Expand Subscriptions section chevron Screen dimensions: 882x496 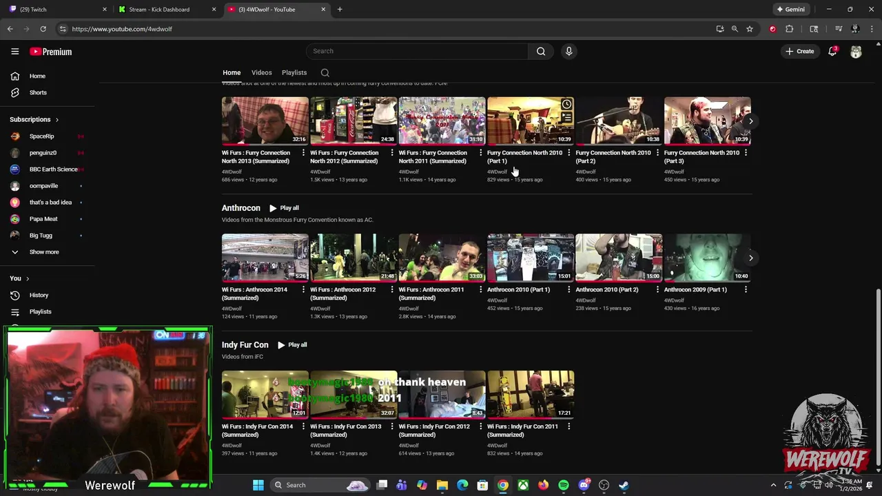tap(57, 120)
